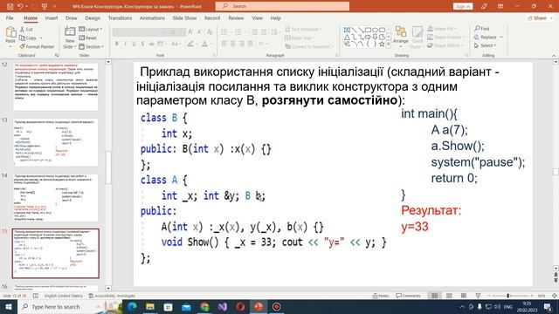Expand the Replace dropdown arrow
This screenshot has height=314, width=559.
tap(501, 37)
